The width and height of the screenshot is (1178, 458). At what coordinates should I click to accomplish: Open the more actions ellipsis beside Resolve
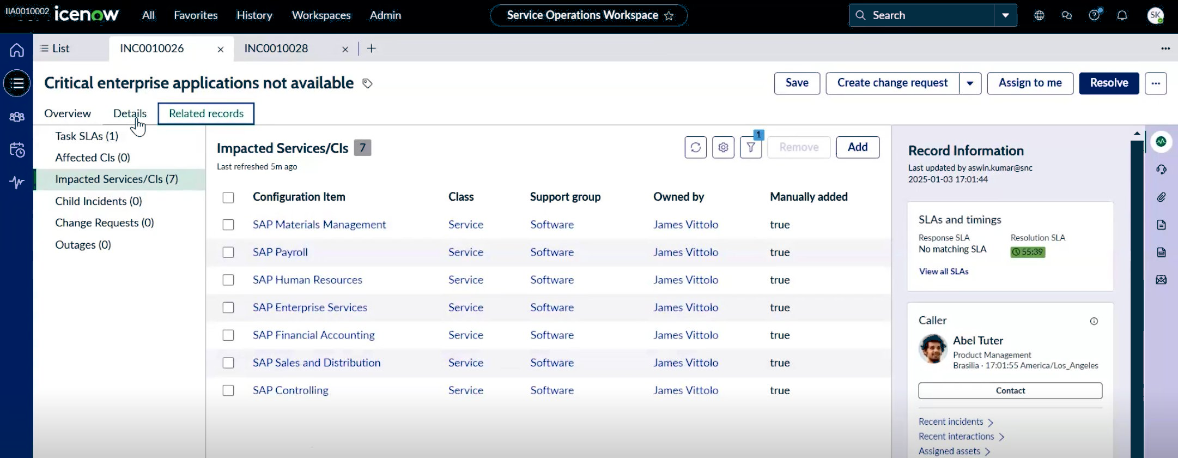click(1155, 83)
